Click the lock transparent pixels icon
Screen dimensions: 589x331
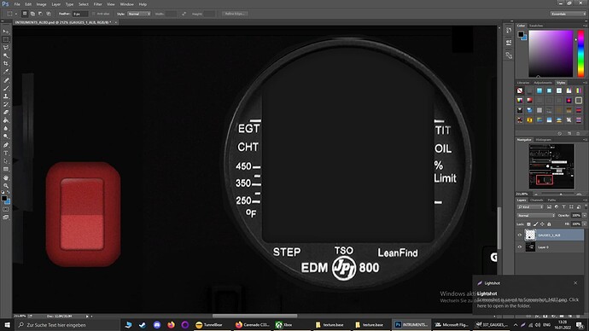[529, 224]
